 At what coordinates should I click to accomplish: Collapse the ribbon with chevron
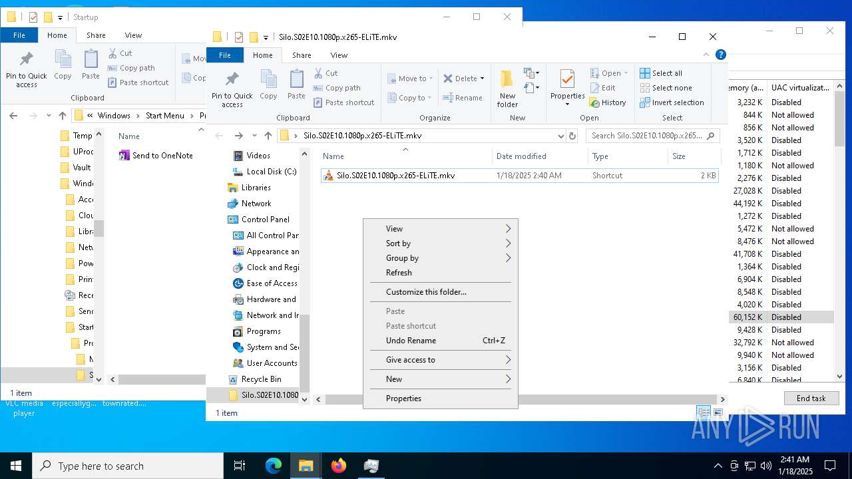pyautogui.click(x=707, y=55)
